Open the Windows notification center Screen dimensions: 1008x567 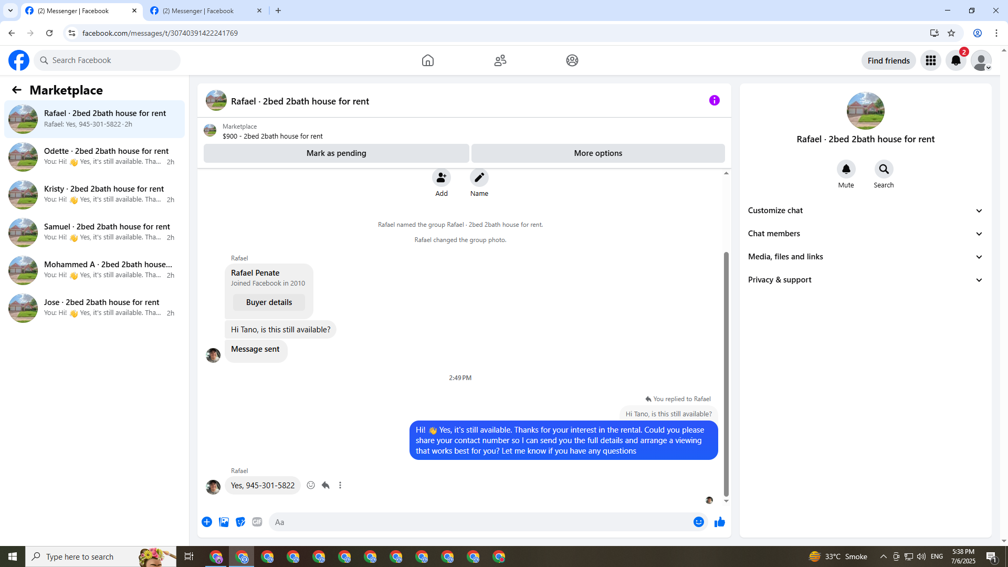pos(992,557)
